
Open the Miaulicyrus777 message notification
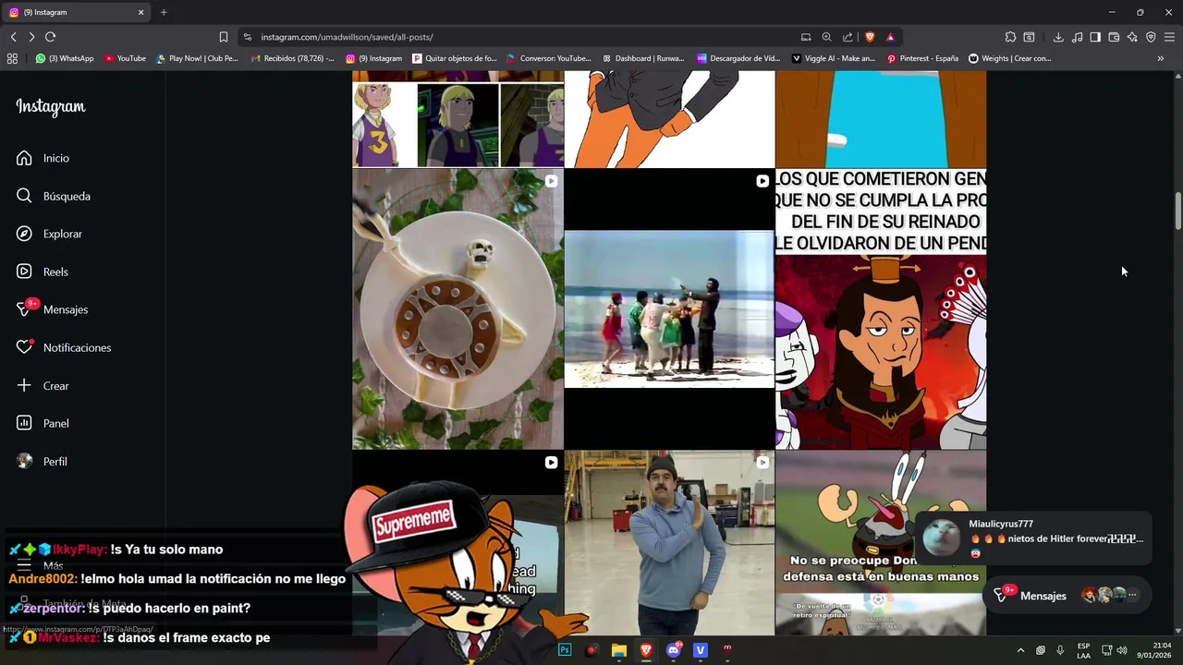click(1032, 538)
